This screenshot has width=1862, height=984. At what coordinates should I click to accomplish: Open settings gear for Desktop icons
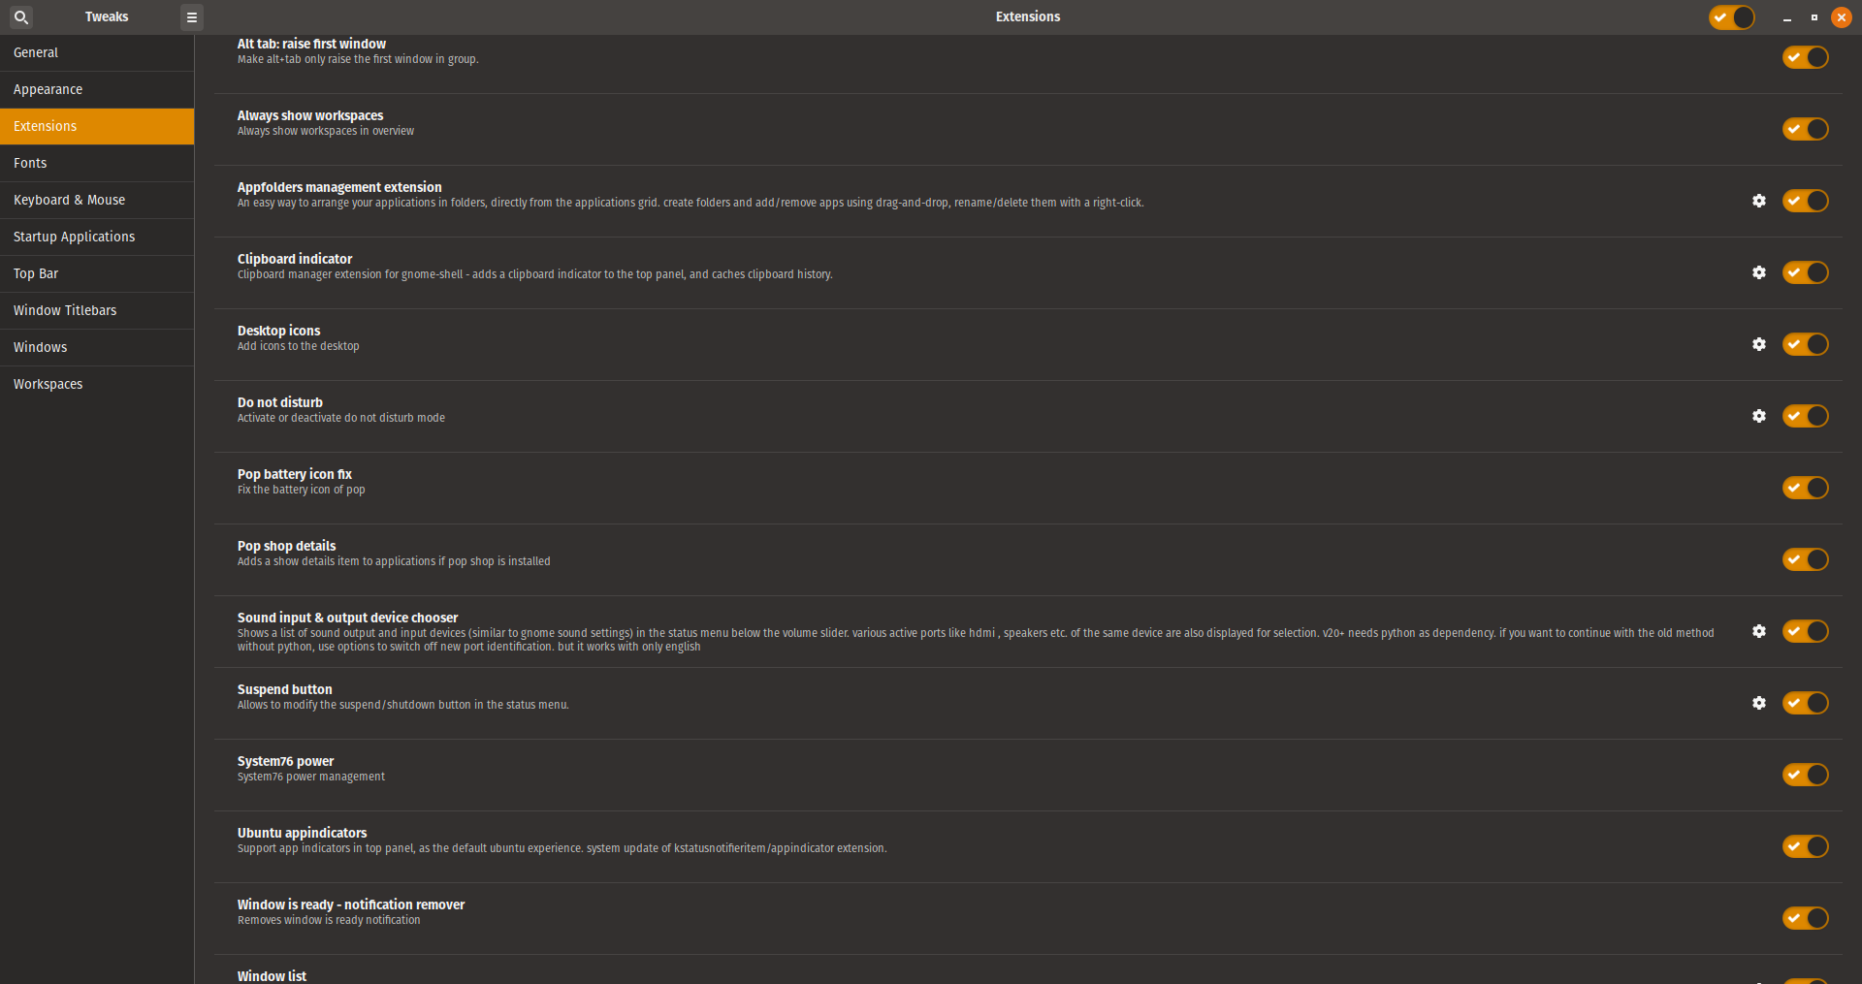click(x=1759, y=344)
